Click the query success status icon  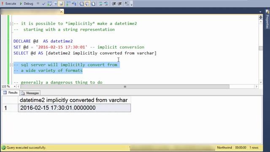pyautogui.click(x=3, y=147)
